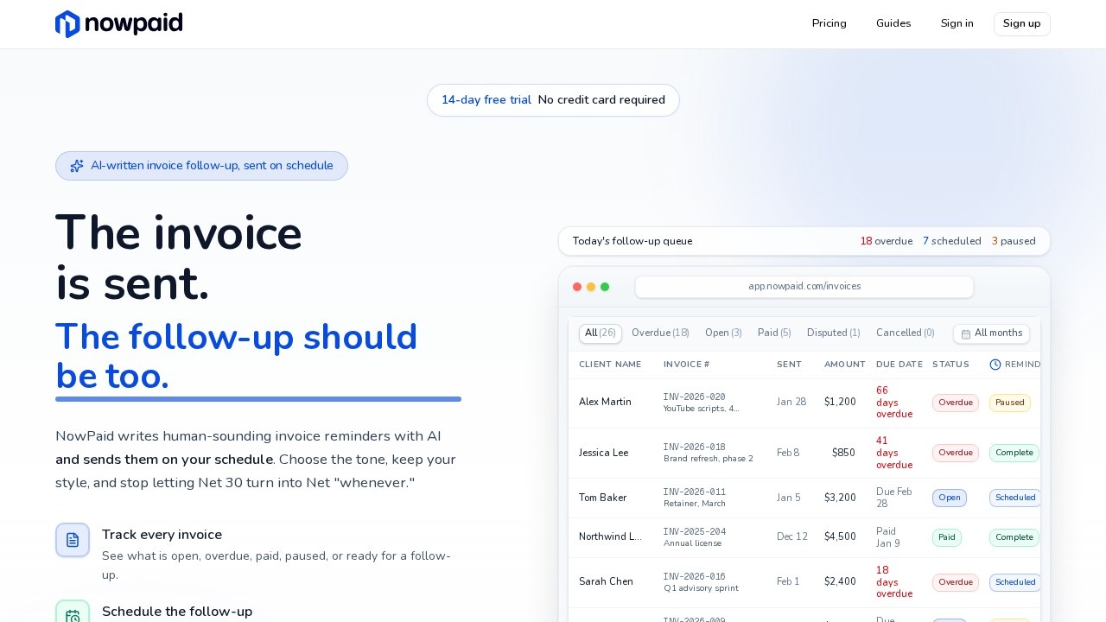Open the Guides page
This screenshot has width=1106, height=622.
pyautogui.click(x=893, y=23)
